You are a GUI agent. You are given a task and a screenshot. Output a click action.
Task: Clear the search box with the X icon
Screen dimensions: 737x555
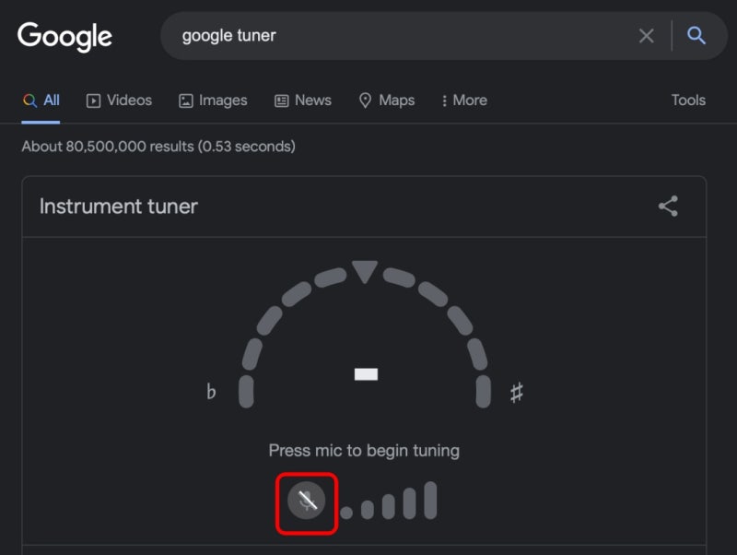point(647,36)
